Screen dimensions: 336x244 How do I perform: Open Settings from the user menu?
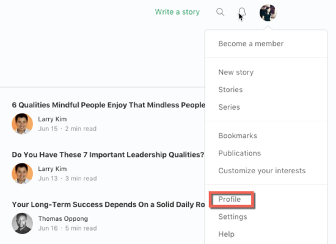click(x=233, y=217)
